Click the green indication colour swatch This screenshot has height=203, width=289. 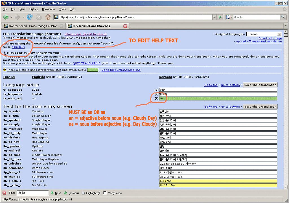(93, 70)
